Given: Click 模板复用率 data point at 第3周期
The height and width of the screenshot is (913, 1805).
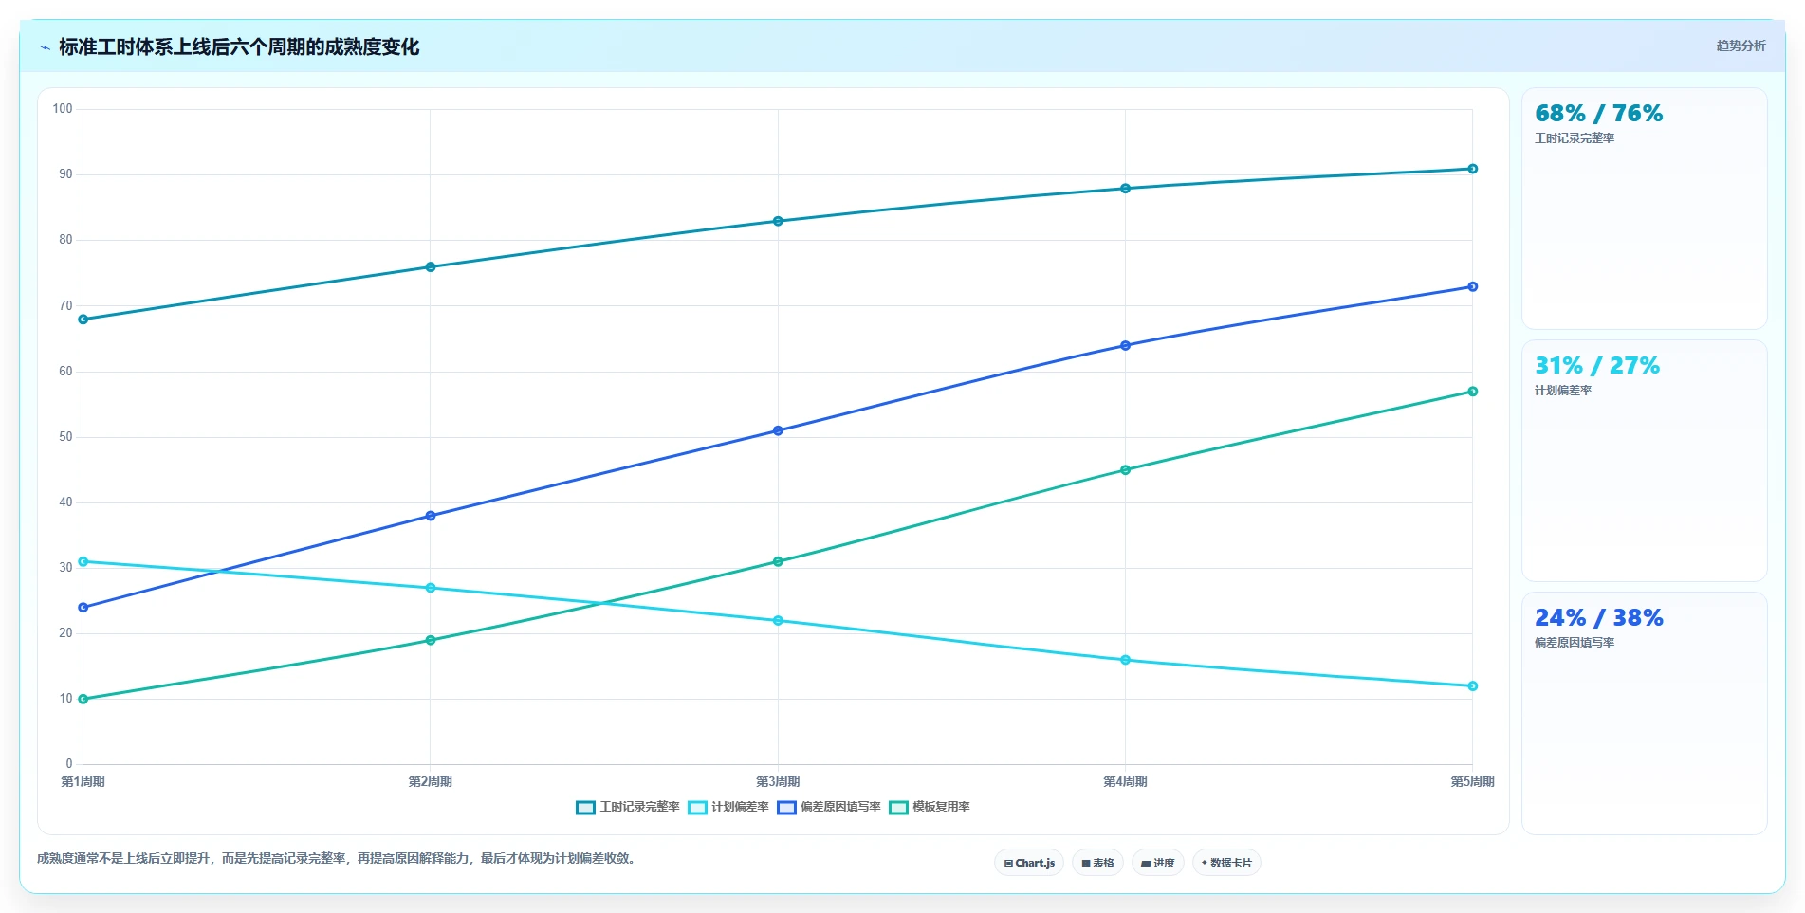Looking at the screenshot, I should 778,561.
